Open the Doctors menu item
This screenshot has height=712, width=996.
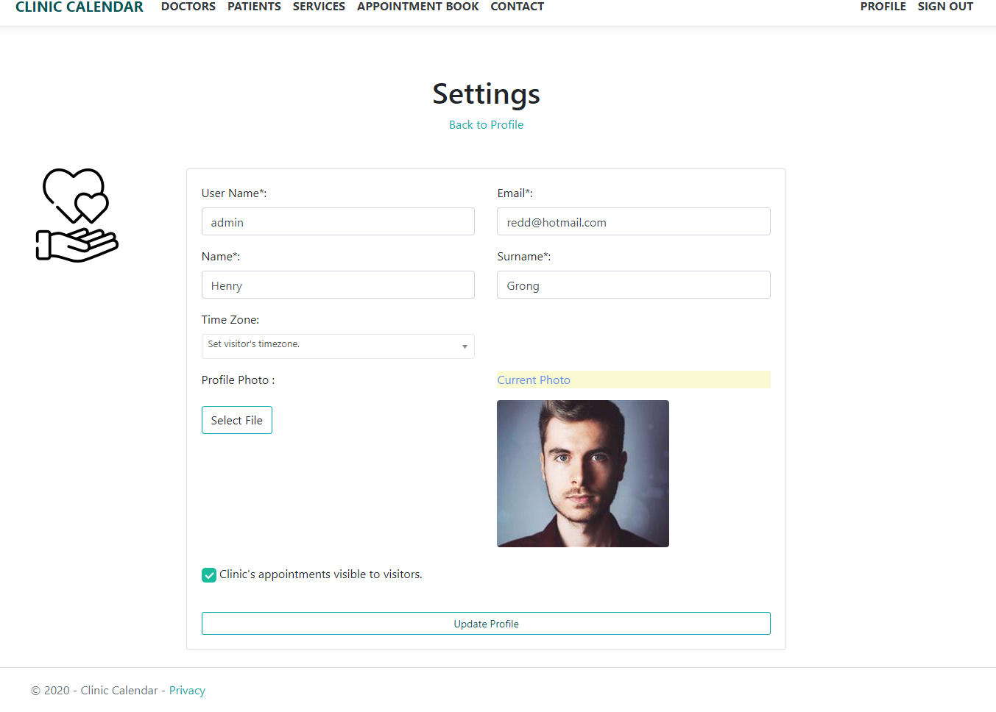tap(188, 7)
